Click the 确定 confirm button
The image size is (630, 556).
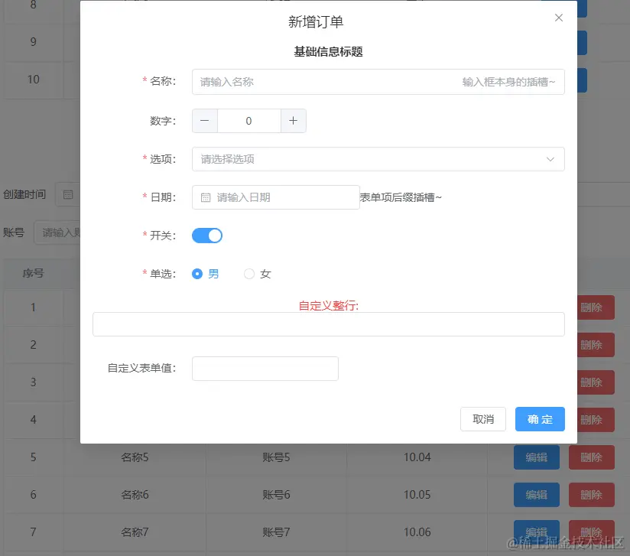click(540, 419)
